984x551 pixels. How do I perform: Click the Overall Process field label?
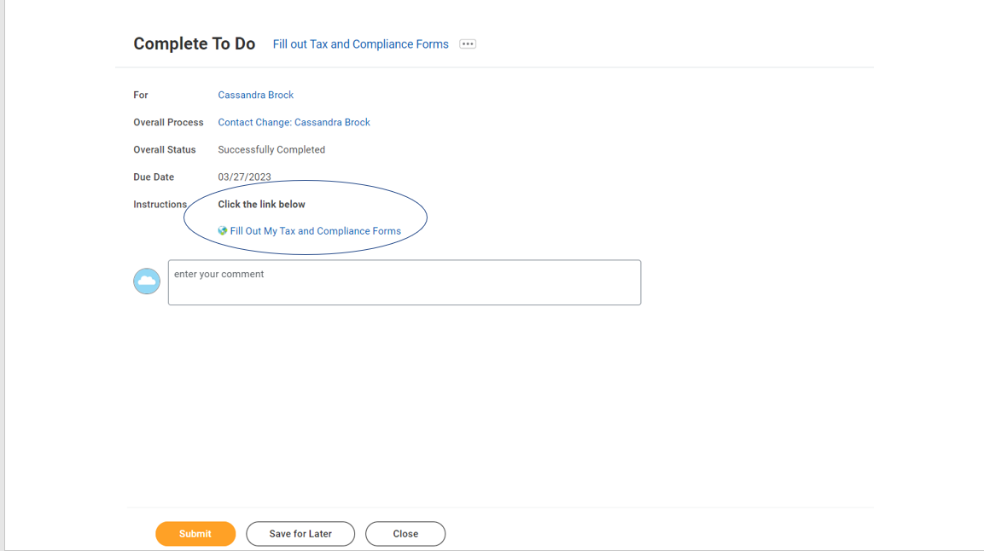(x=168, y=123)
